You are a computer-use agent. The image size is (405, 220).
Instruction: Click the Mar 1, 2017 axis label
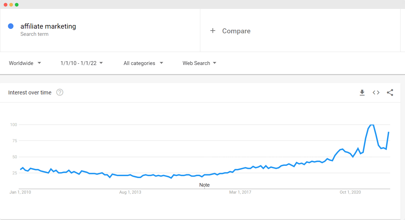[x=240, y=192]
